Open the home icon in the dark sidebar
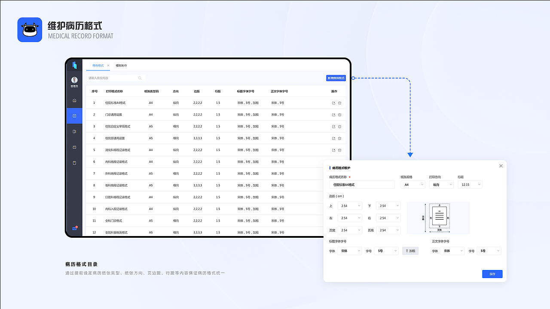The width and height of the screenshot is (550, 309). (x=74, y=100)
